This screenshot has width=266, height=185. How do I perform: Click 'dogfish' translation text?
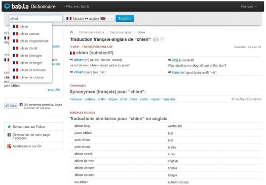(173, 161)
